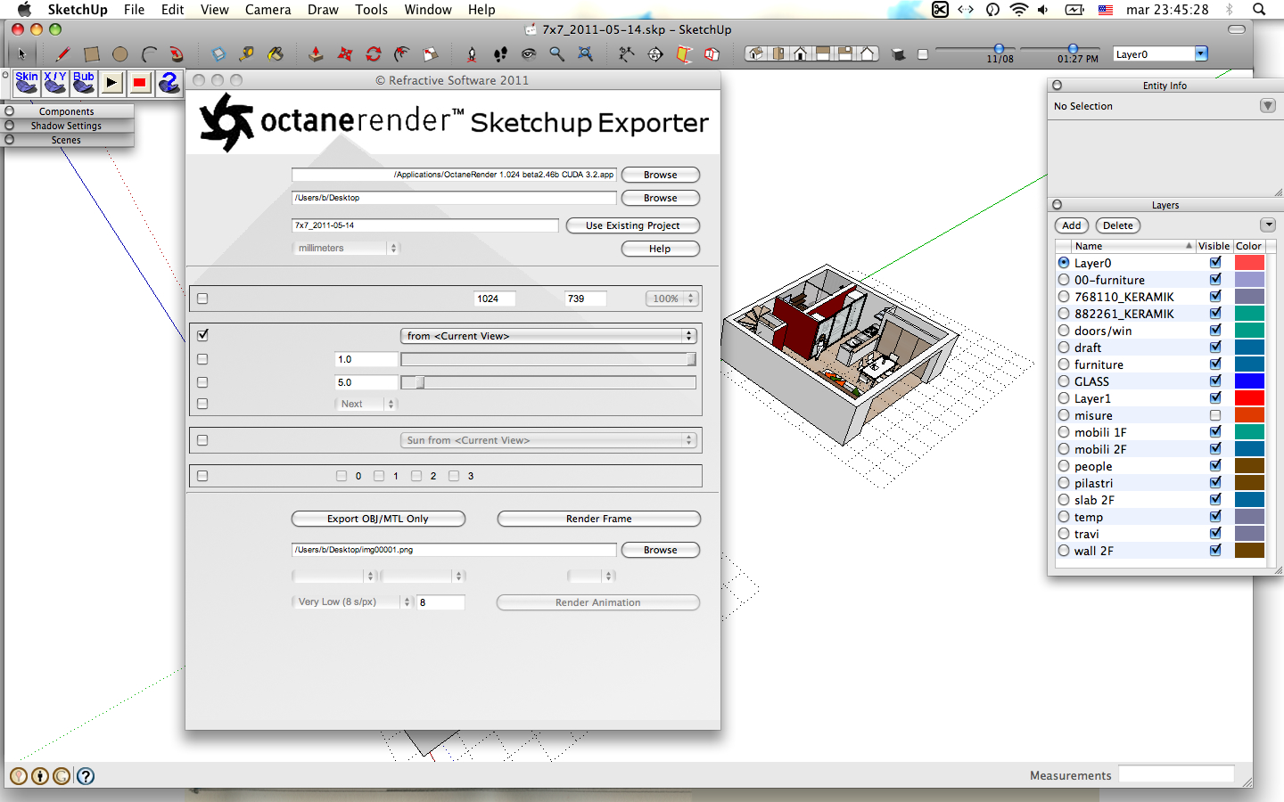The height and width of the screenshot is (802, 1284).
Task: Activate the Paint Bucket tool
Action: click(x=276, y=54)
